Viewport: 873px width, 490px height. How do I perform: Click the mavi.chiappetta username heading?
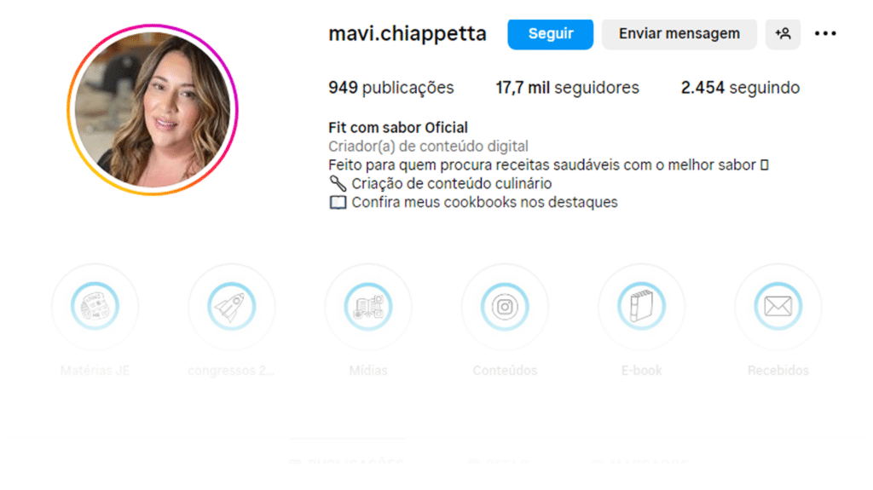408,34
